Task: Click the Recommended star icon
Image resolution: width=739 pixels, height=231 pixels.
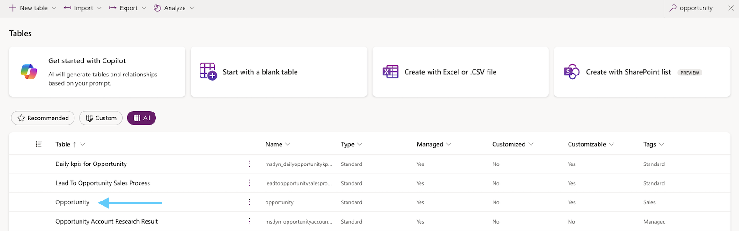Action: 21,118
